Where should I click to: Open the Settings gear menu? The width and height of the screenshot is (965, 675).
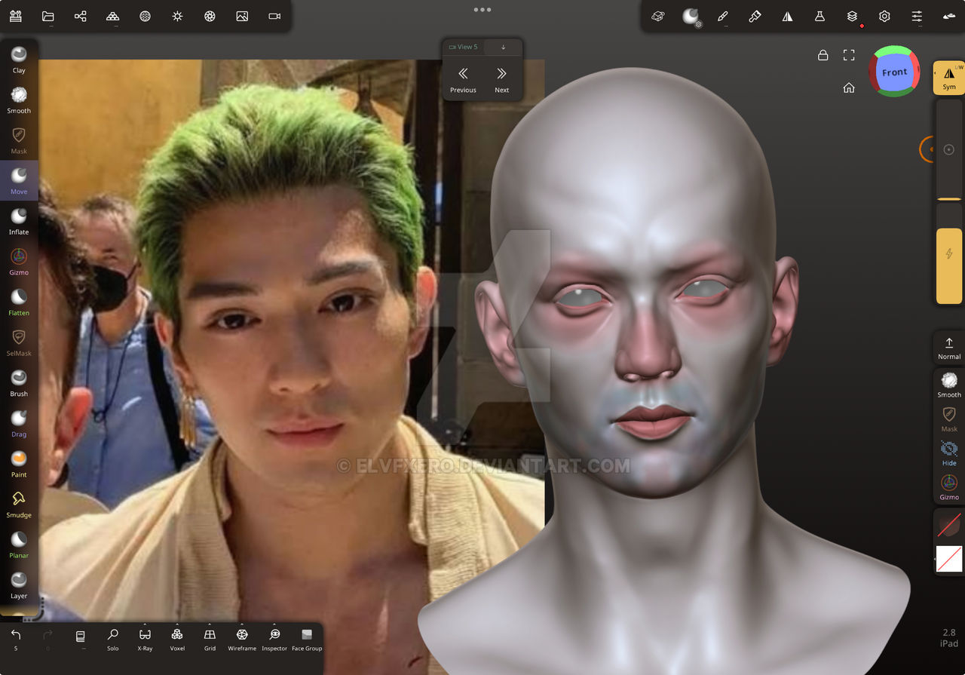point(884,16)
